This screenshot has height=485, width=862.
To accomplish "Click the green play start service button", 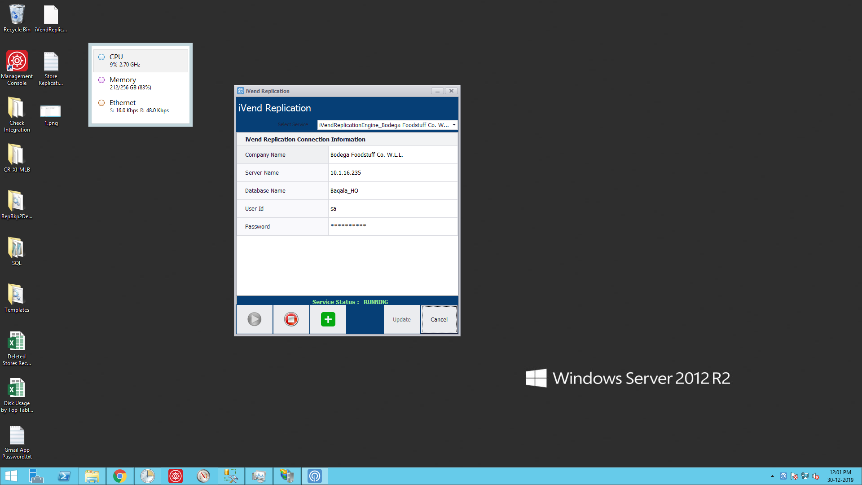I will (x=254, y=319).
